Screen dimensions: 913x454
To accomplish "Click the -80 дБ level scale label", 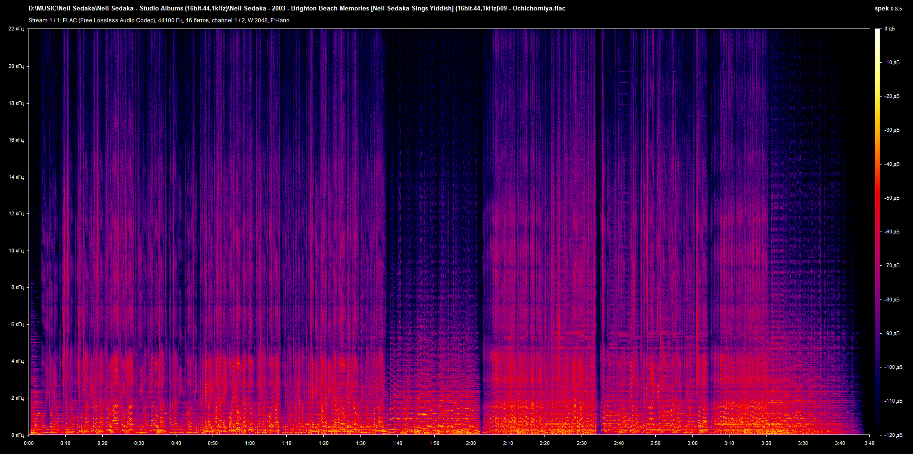I will [892, 300].
